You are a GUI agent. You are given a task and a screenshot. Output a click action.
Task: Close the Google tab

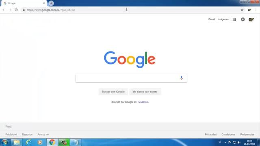click(x=44, y=3)
